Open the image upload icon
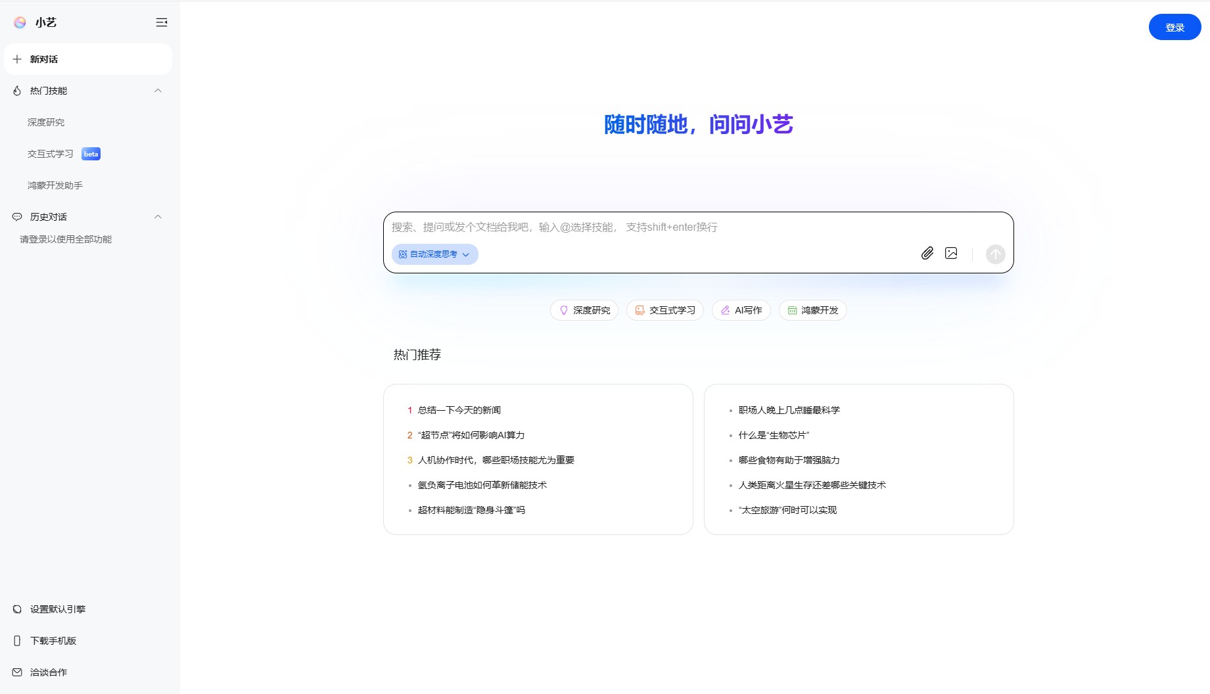This screenshot has height=694, width=1210. click(x=951, y=253)
